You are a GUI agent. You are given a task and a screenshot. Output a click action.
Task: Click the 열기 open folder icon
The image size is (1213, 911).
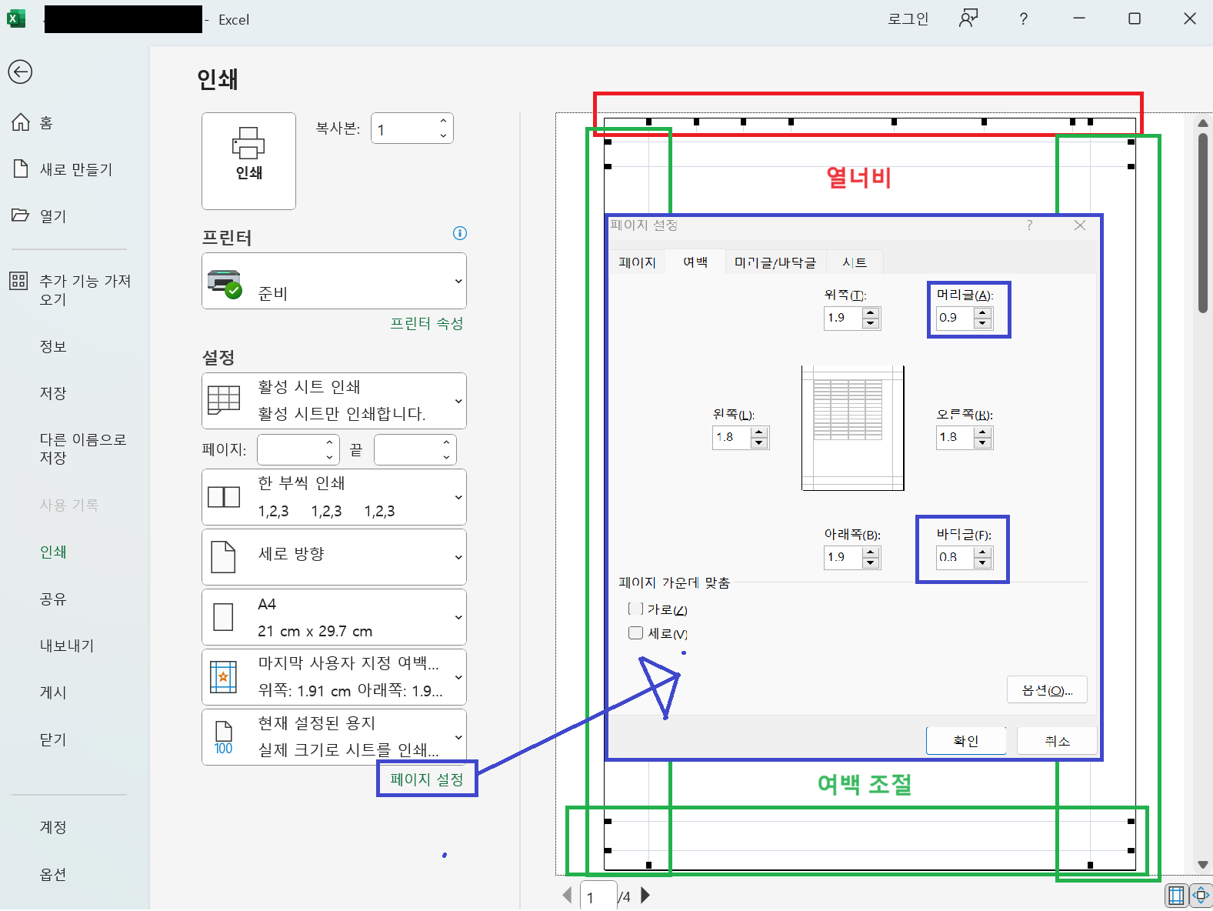point(21,215)
